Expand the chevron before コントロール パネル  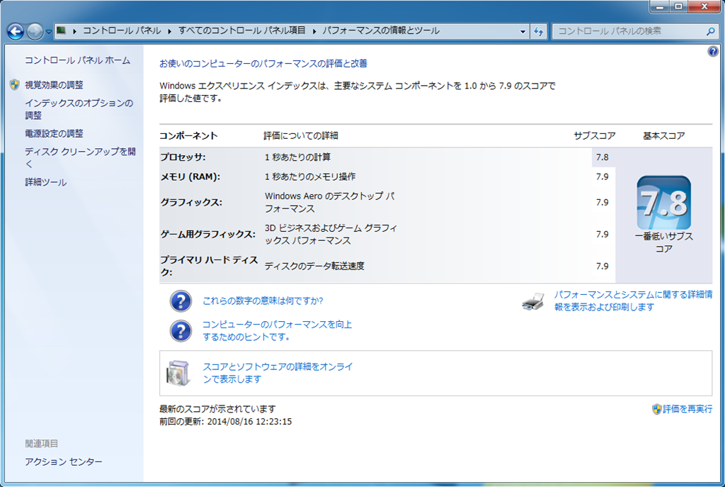[74, 31]
